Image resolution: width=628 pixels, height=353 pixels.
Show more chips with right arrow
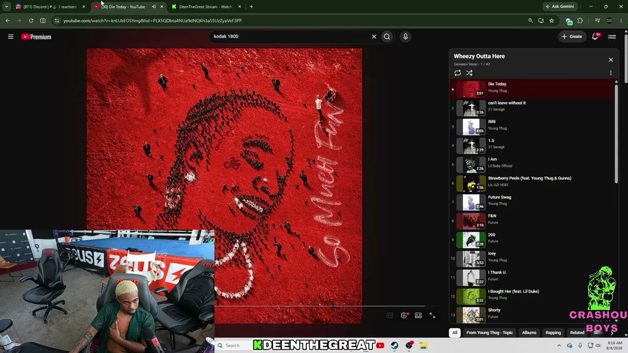[612, 332]
